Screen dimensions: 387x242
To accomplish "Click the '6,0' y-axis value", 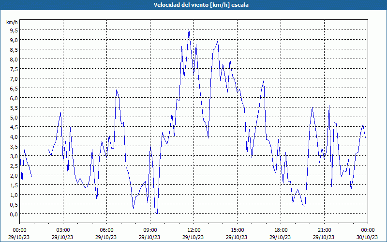I will [x=14, y=98].
